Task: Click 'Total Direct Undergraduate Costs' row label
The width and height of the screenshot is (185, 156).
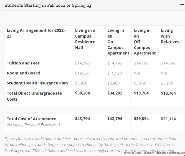Action: coord(34,96)
